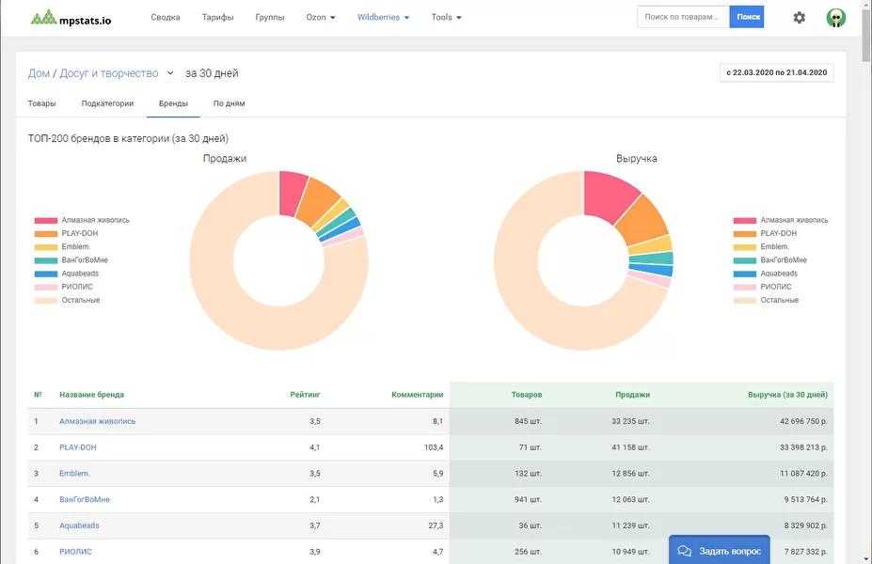Click the Дом breadcrumb link
The image size is (872, 564).
point(39,72)
